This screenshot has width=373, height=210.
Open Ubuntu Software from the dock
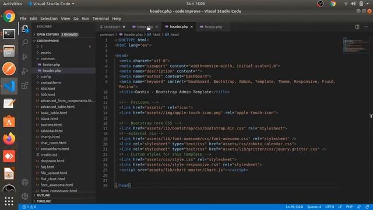9,121
